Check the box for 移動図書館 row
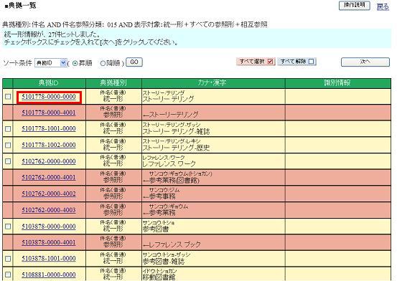 [8, 275]
